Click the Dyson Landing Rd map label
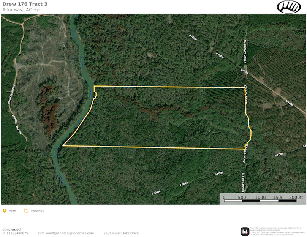The image size is (307, 237). (x=245, y=51)
